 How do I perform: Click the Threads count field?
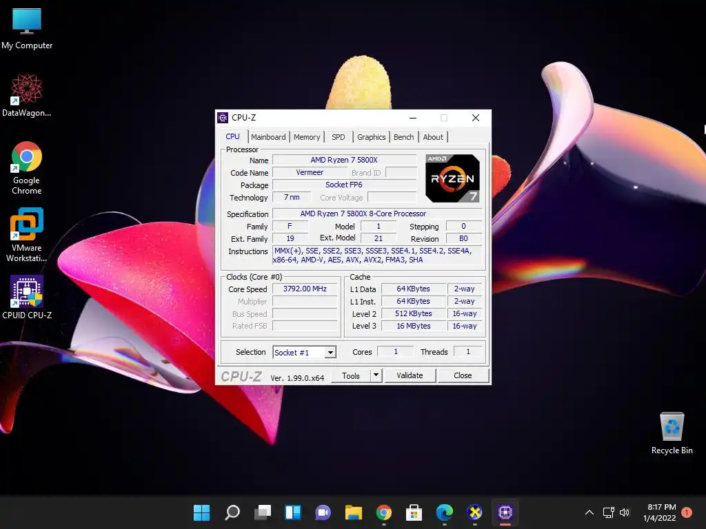coord(468,352)
